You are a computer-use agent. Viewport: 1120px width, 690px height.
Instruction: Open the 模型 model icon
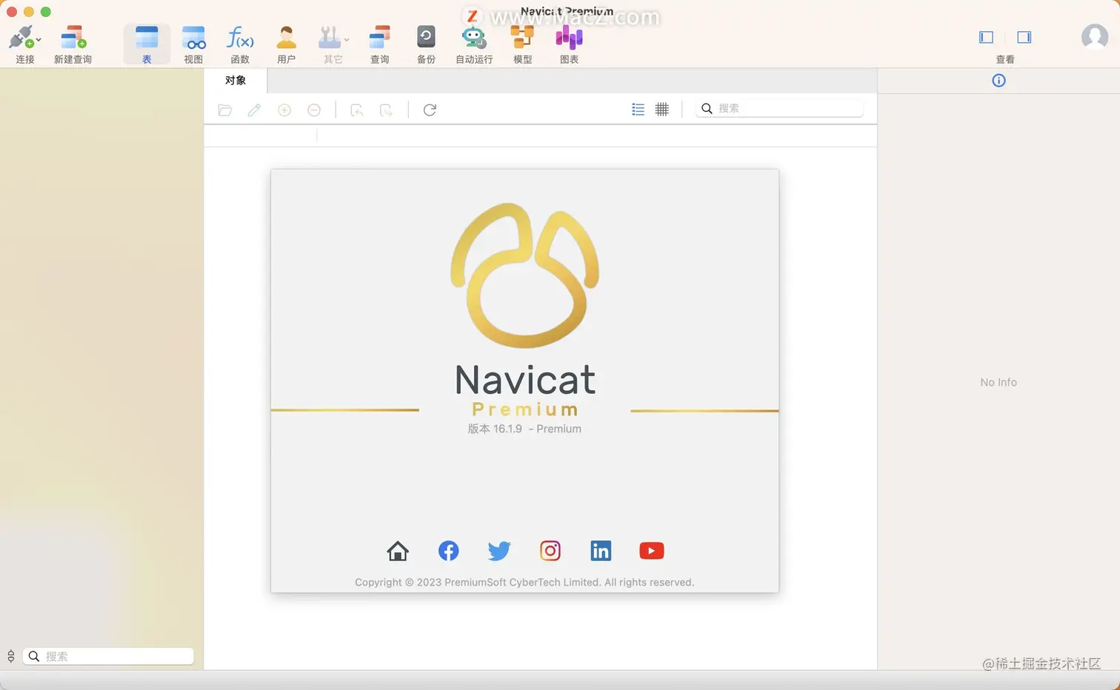[522, 37]
